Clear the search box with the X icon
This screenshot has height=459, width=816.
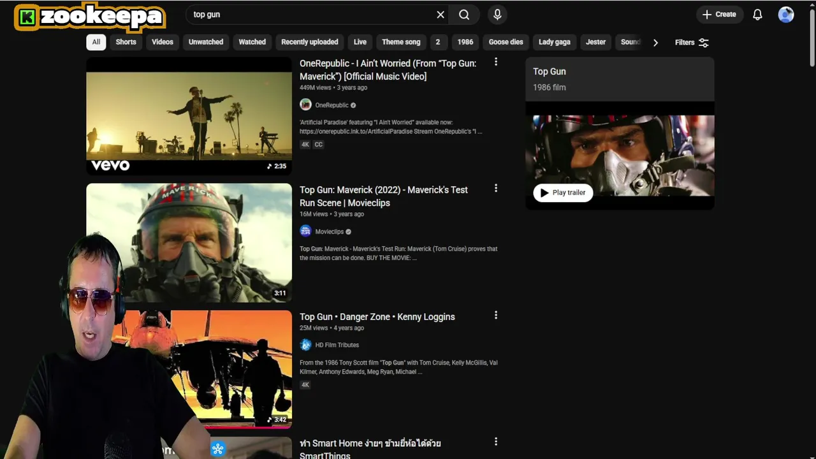[441, 15]
